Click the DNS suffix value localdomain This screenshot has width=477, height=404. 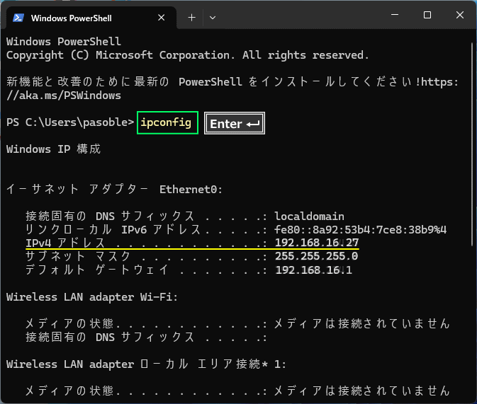pyautogui.click(x=310, y=217)
